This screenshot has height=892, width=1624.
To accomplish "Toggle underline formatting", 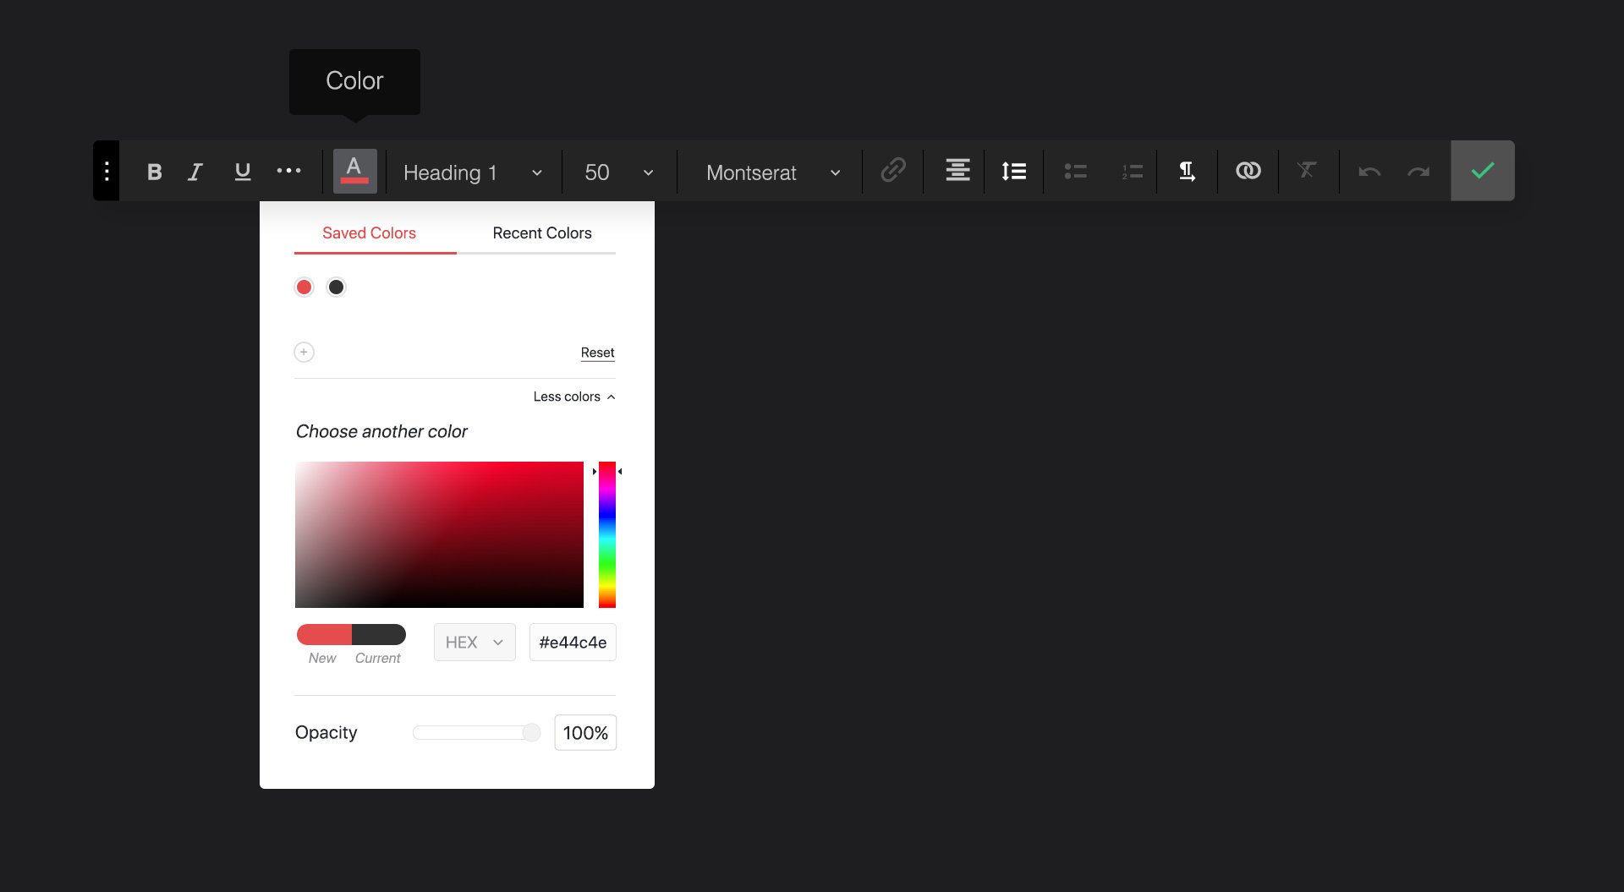I will [x=243, y=171].
